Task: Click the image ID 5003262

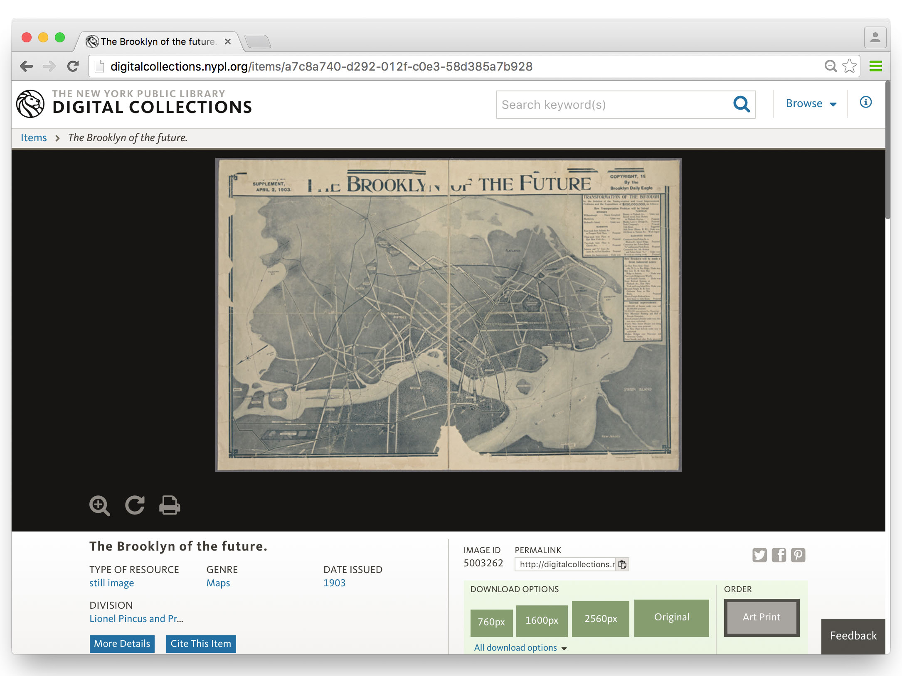Action: click(x=483, y=563)
